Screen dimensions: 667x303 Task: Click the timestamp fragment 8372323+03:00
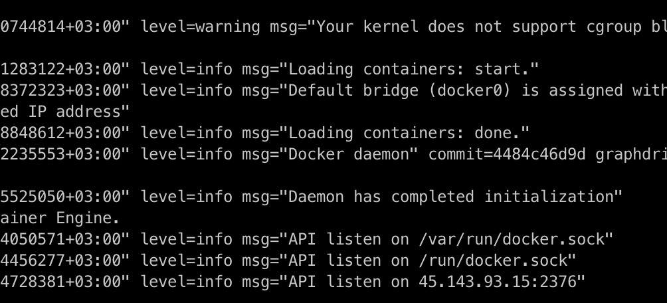[64, 90]
